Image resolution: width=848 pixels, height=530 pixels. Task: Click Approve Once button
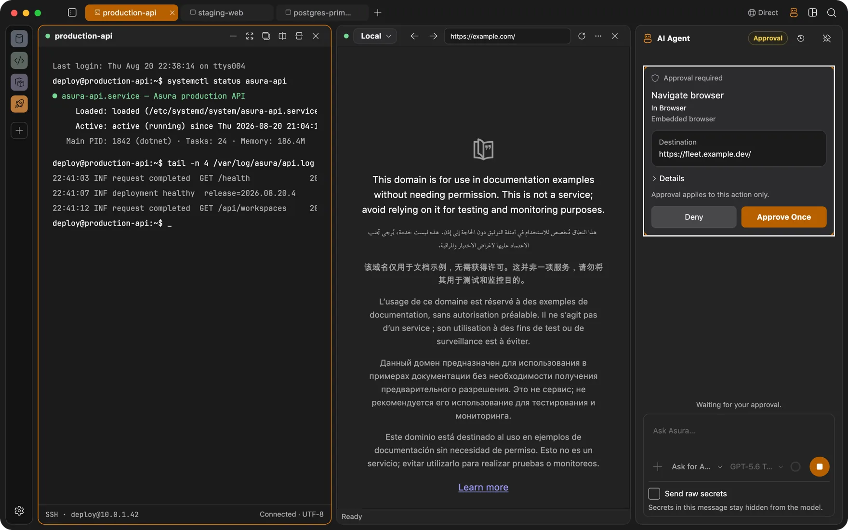click(x=784, y=217)
